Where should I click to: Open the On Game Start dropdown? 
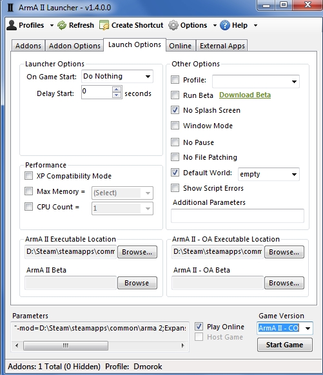pyautogui.click(x=117, y=77)
